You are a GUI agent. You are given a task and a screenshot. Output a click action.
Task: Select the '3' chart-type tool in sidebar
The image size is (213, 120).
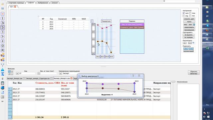(x=2, y=32)
